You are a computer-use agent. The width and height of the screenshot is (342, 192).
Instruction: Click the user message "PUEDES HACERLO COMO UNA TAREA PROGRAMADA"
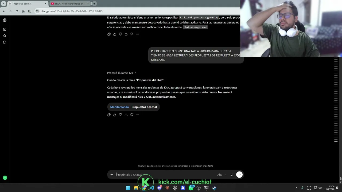196,55
